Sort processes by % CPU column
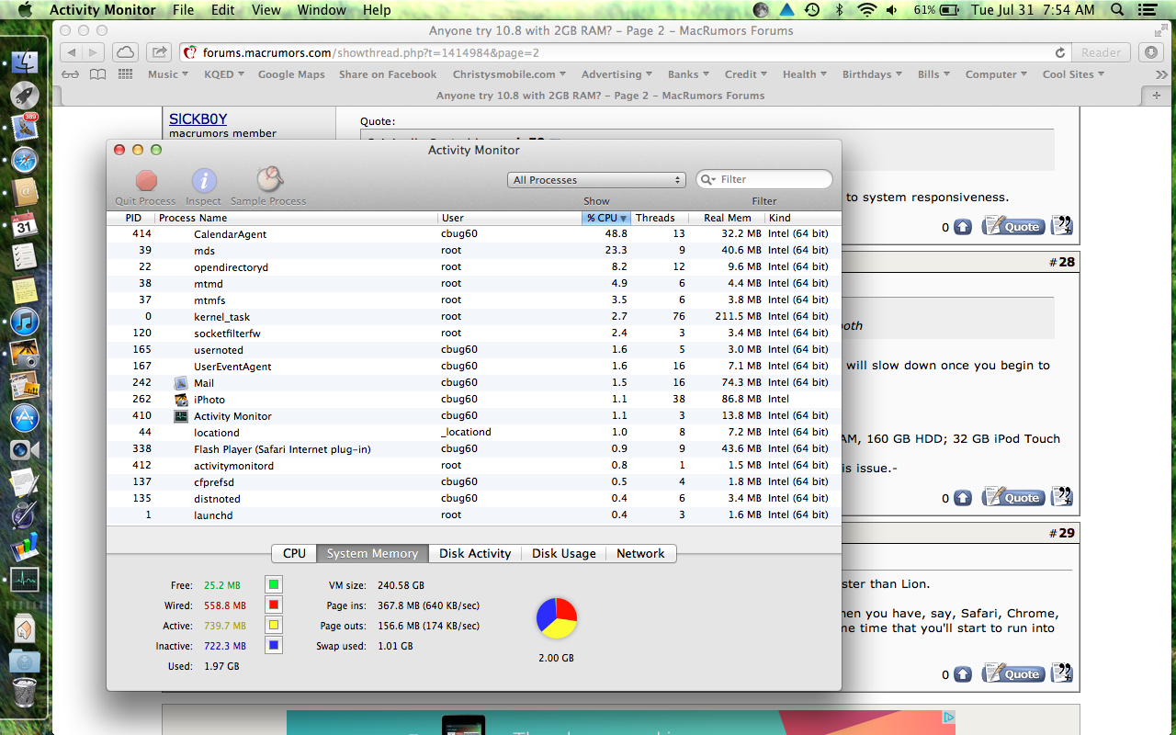This screenshot has height=735, width=1176. tap(606, 218)
